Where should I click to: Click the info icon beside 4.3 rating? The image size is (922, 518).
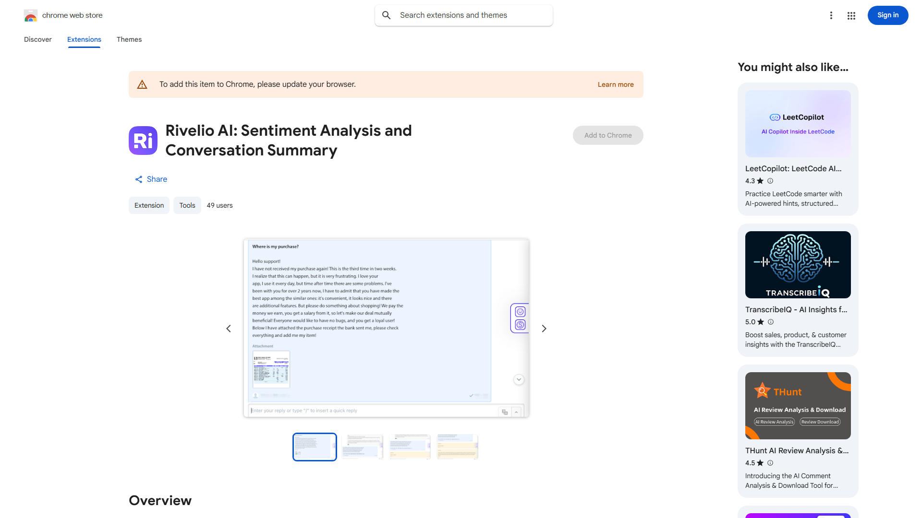tap(770, 181)
